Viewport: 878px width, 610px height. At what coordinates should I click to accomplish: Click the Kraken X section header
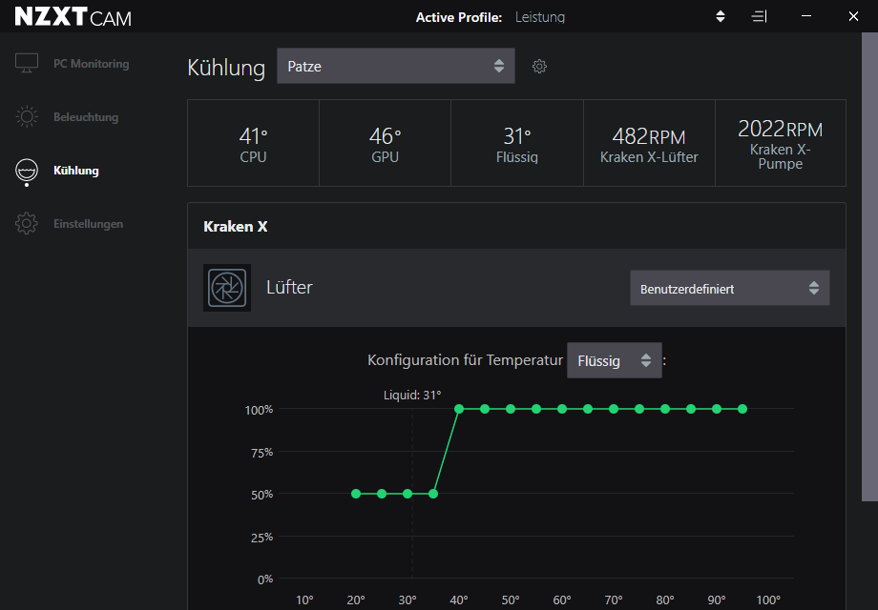pos(516,227)
